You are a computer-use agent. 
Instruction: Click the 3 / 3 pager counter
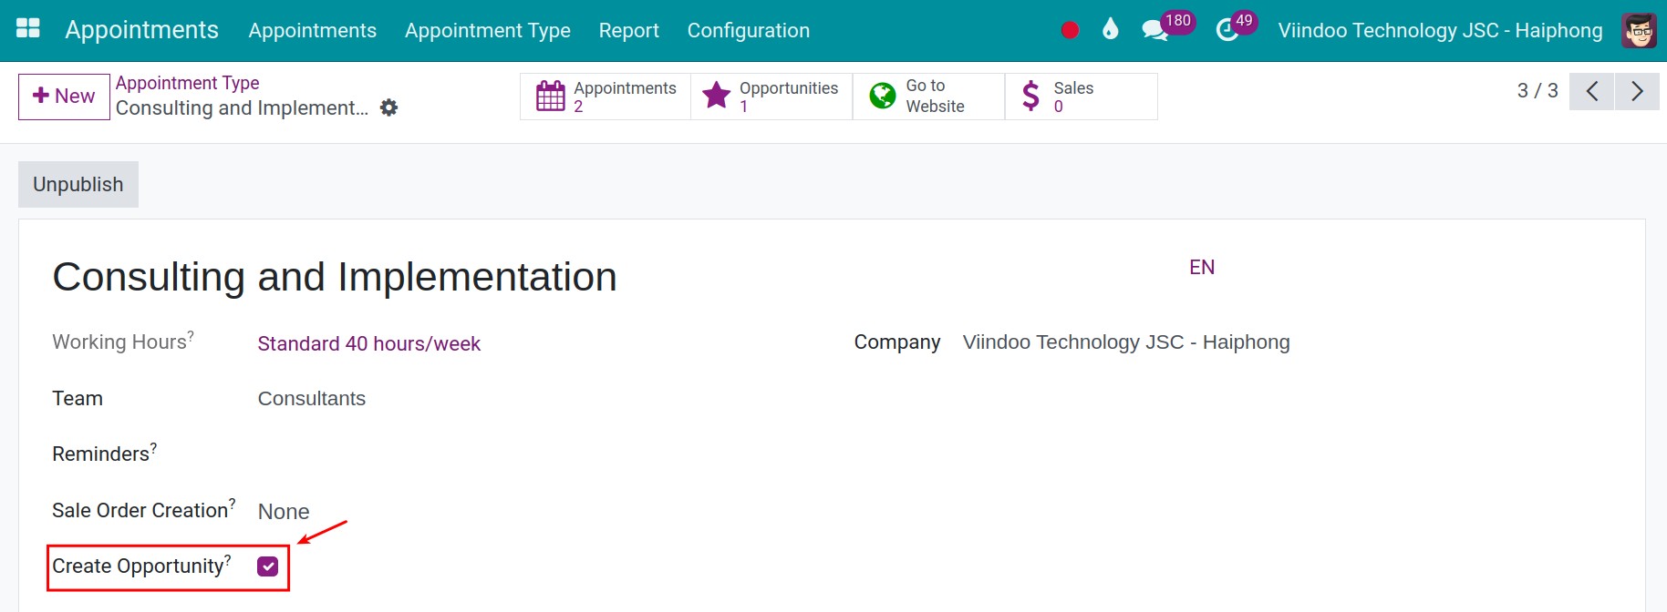(1538, 91)
